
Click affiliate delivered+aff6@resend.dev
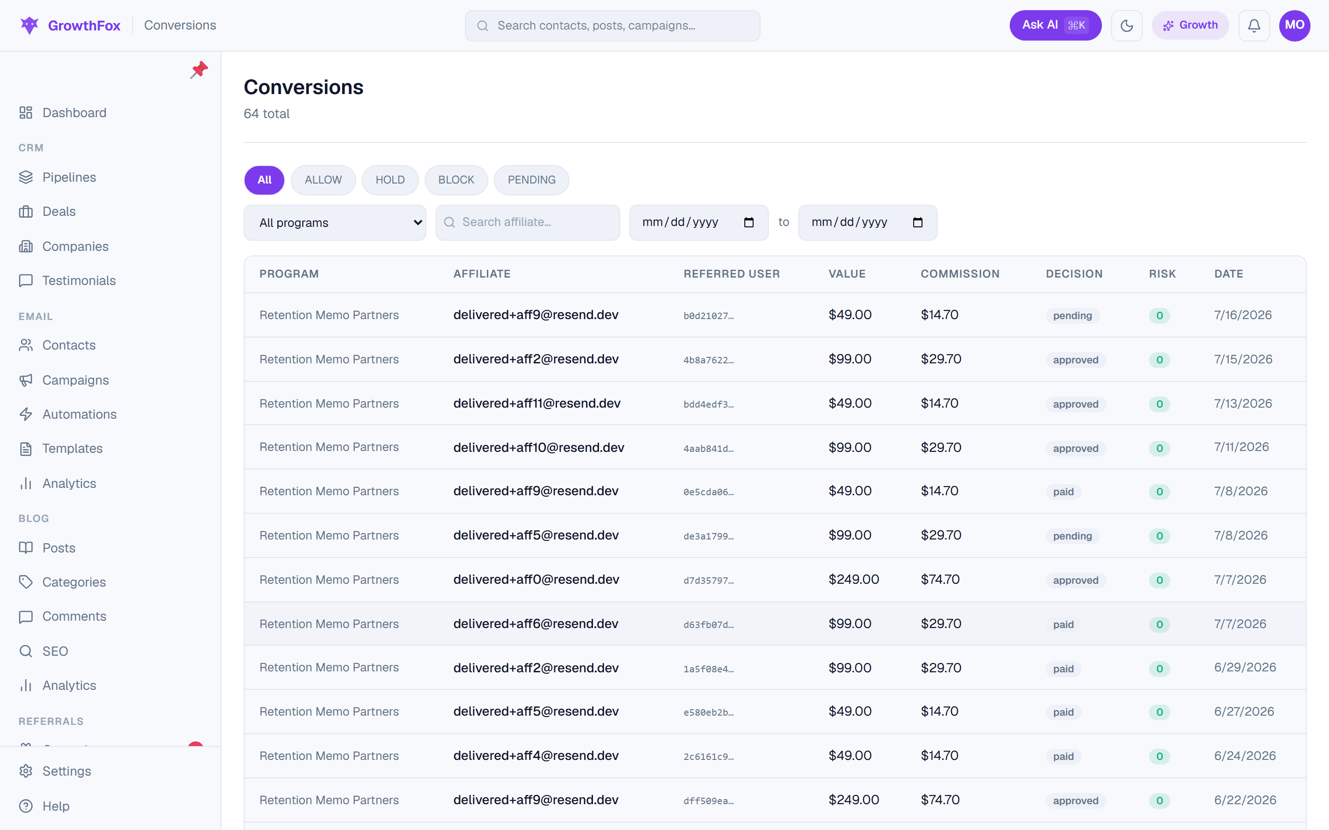pos(535,624)
